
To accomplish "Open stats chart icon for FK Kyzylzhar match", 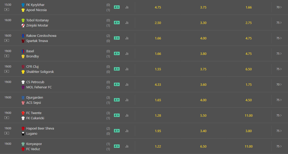I will (x=127, y=7).
